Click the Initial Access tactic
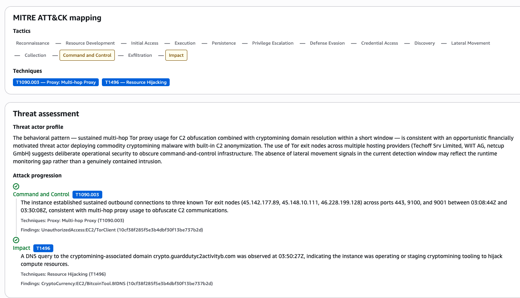Screen dimensions: 520x298 (x=145, y=43)
